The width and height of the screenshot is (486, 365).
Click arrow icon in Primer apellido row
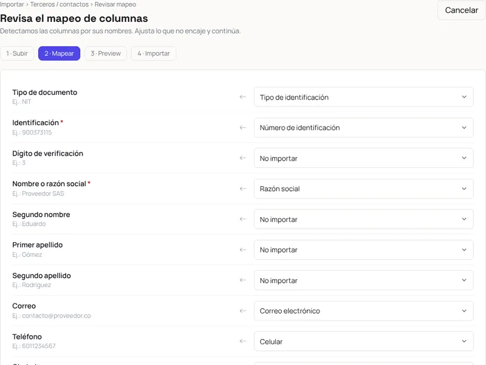(242, 249)
